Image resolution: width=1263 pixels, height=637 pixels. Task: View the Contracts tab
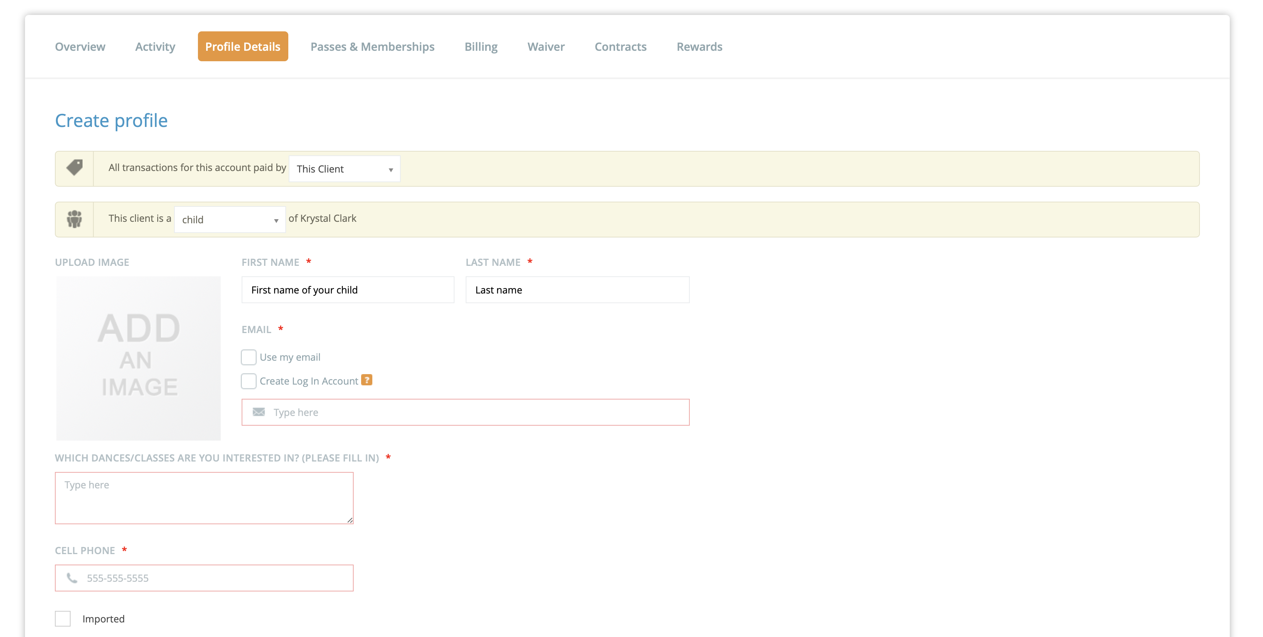click(621, 47)
